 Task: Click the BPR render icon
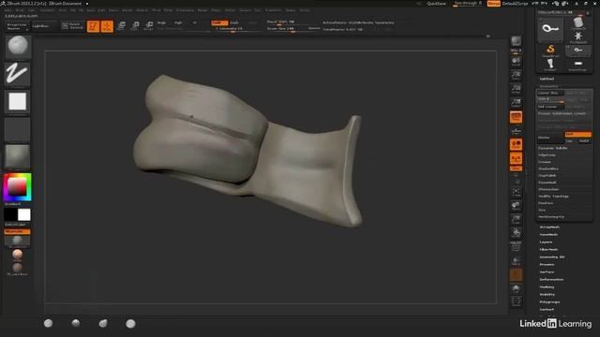point(516,42)
